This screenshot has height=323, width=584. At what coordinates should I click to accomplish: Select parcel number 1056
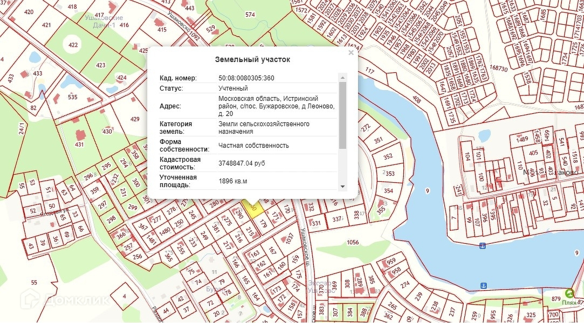353,243
